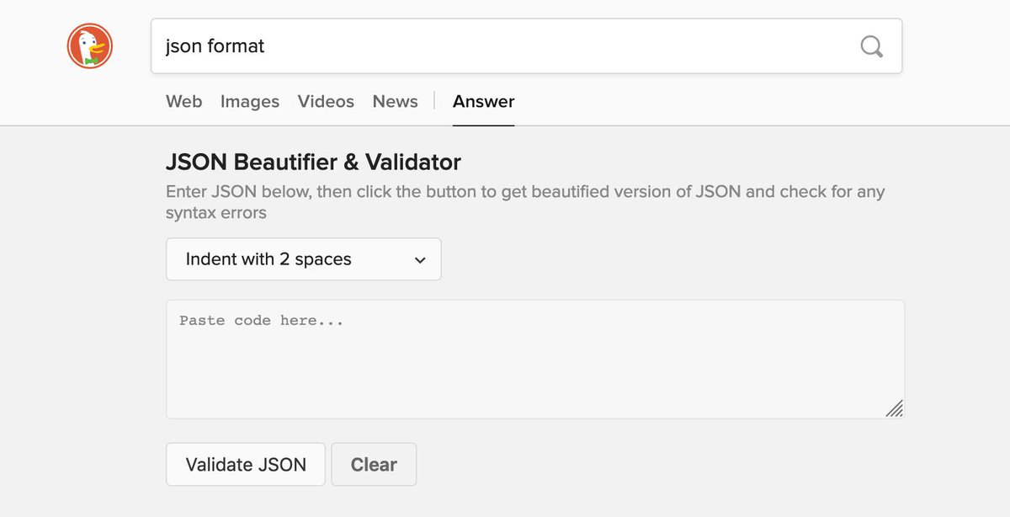Grab the textarea resize handle
This screenshot has height=517, width=1010.
pos(894,408)
